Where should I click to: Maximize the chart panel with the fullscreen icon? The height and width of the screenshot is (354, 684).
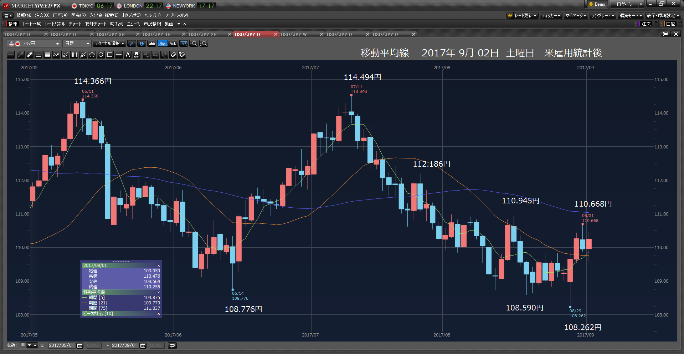pos(665,34)
